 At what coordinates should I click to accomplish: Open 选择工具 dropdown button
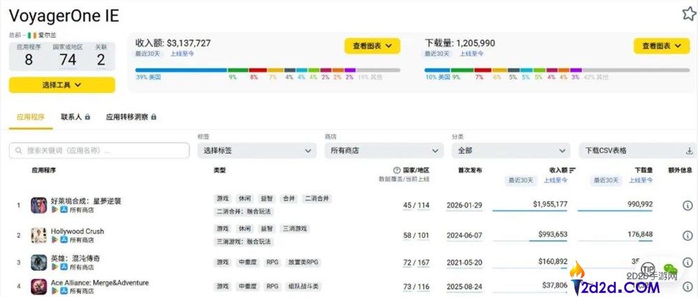coord(62,85)
